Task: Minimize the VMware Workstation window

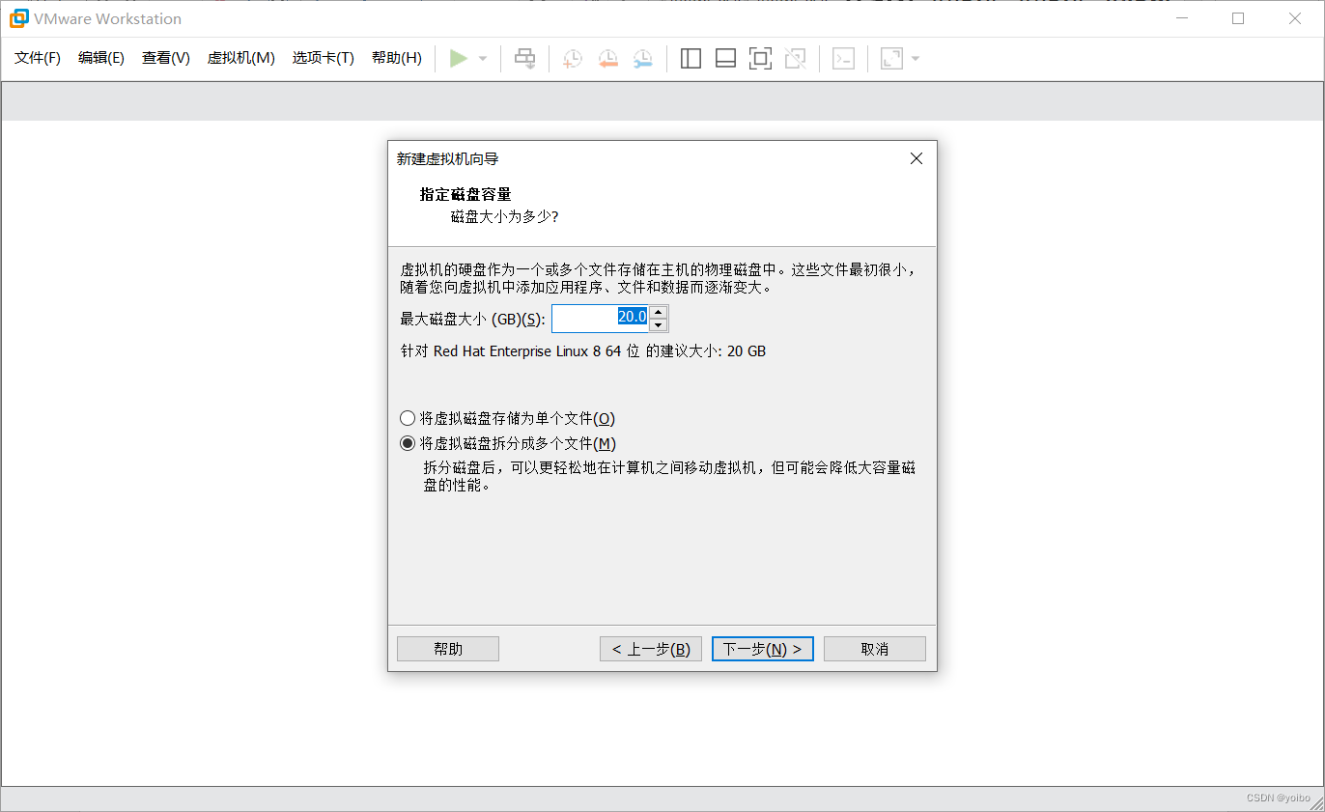Action: 1181,18
